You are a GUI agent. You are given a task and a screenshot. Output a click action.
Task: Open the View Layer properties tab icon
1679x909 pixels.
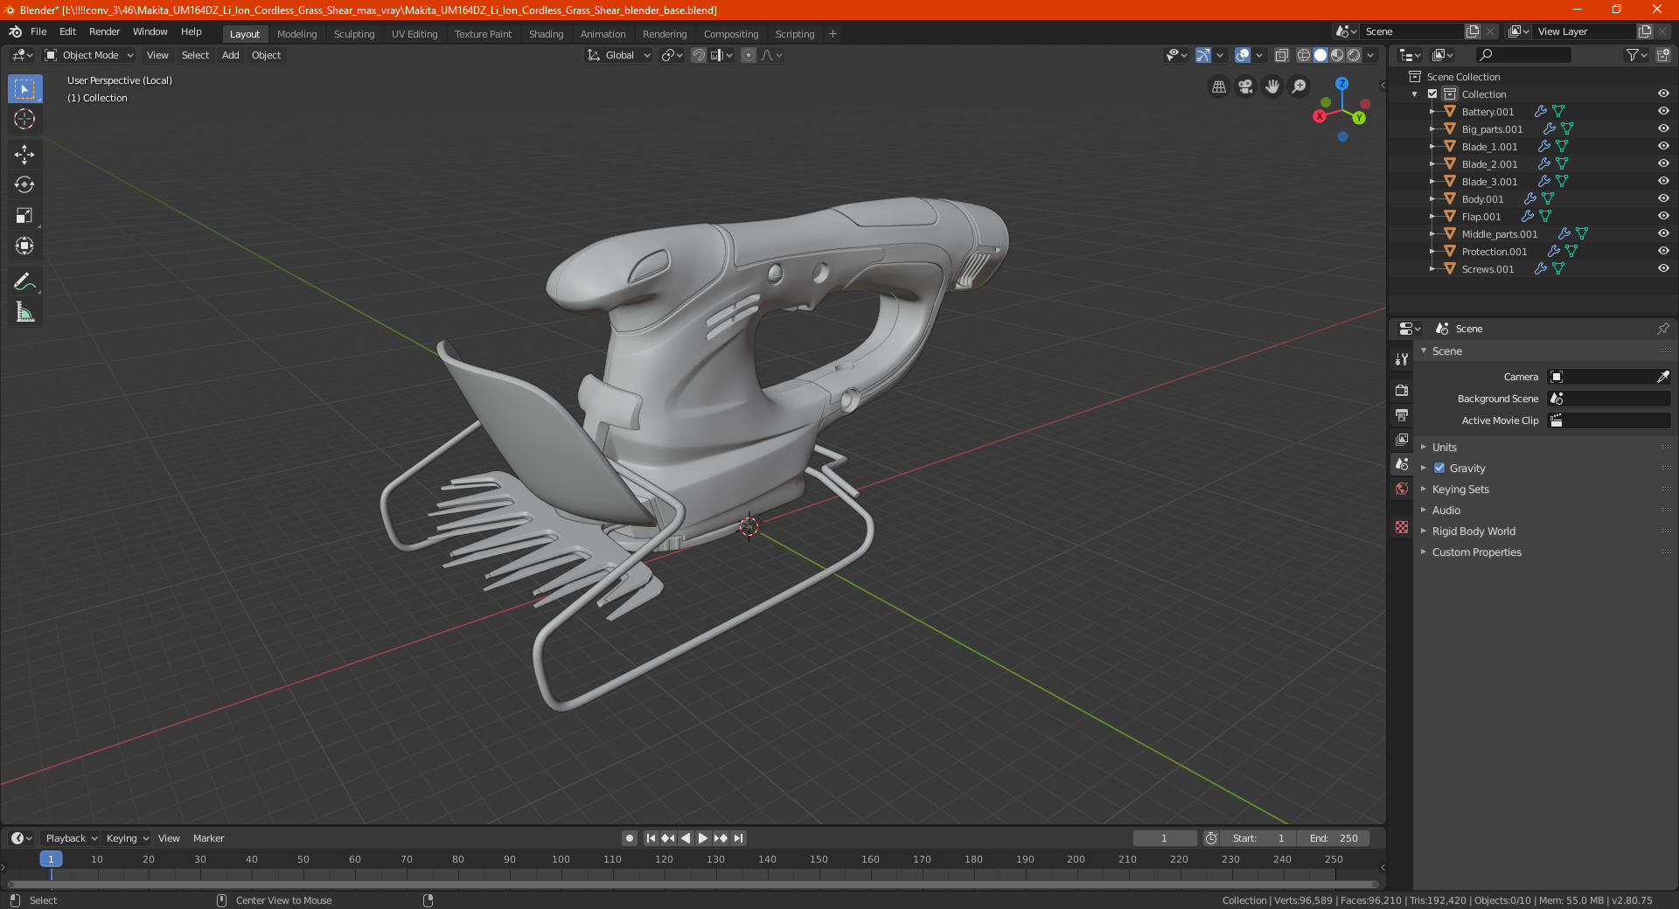(1402, 440)
